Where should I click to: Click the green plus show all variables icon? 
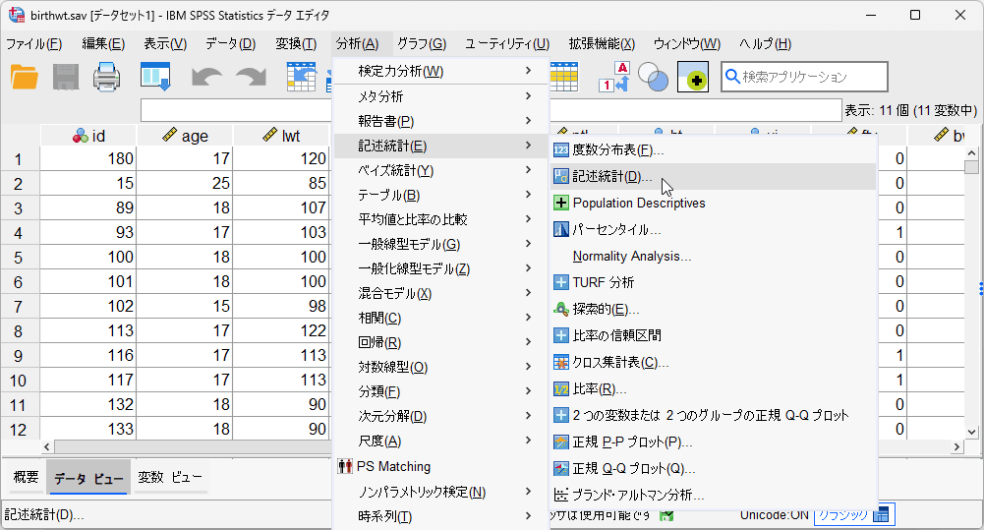pyautogui.click(x=693, y=78)
